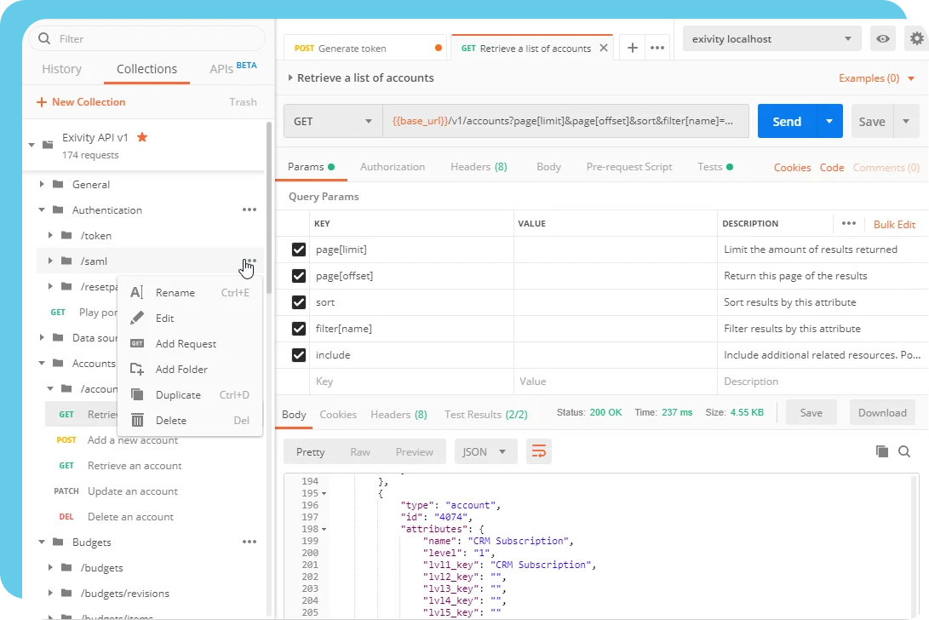Image resolution: width=929 pixels, height=620 pixels.
Task: Click the /token folder icon
Action: [66, 235]
